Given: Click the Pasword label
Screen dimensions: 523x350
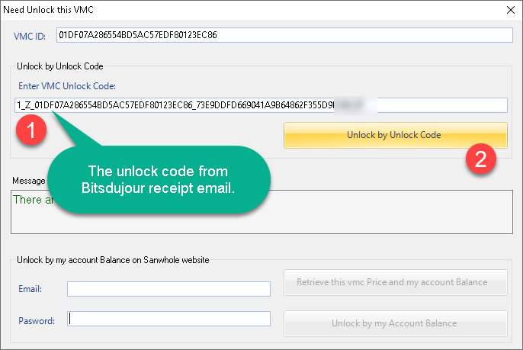Looking at the screenshot, I should (37, 321).
